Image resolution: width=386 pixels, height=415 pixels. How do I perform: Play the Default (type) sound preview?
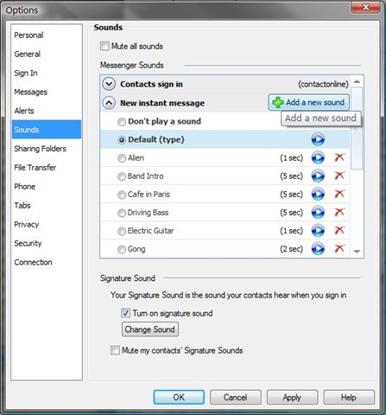pyautogui.click(x=318, y=139)
